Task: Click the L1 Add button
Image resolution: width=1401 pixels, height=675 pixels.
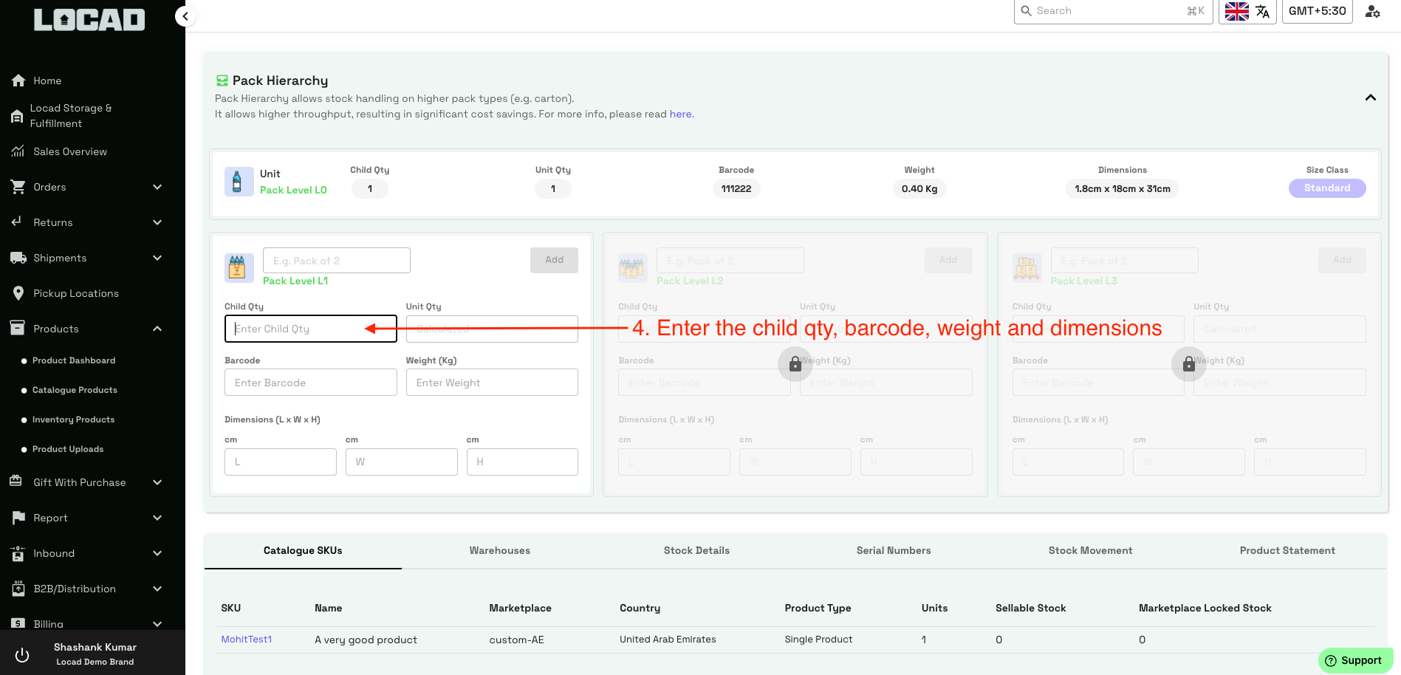Action: 554,260
